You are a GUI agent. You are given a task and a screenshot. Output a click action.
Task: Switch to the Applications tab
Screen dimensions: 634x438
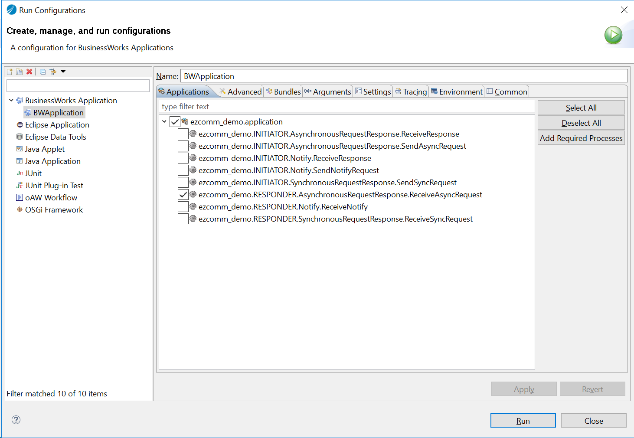tap(184, 92)
